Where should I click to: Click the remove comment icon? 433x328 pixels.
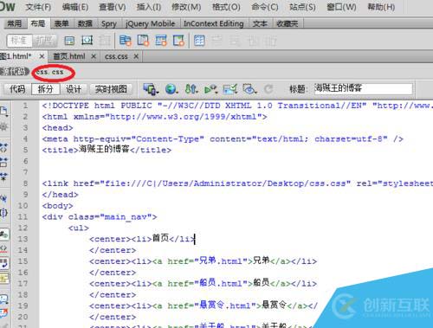(x=4, y=312)
